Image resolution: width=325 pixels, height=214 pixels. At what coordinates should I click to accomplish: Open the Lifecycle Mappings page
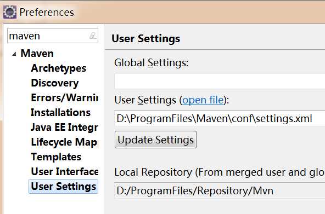pyautogui.click(x=64, y=142)
